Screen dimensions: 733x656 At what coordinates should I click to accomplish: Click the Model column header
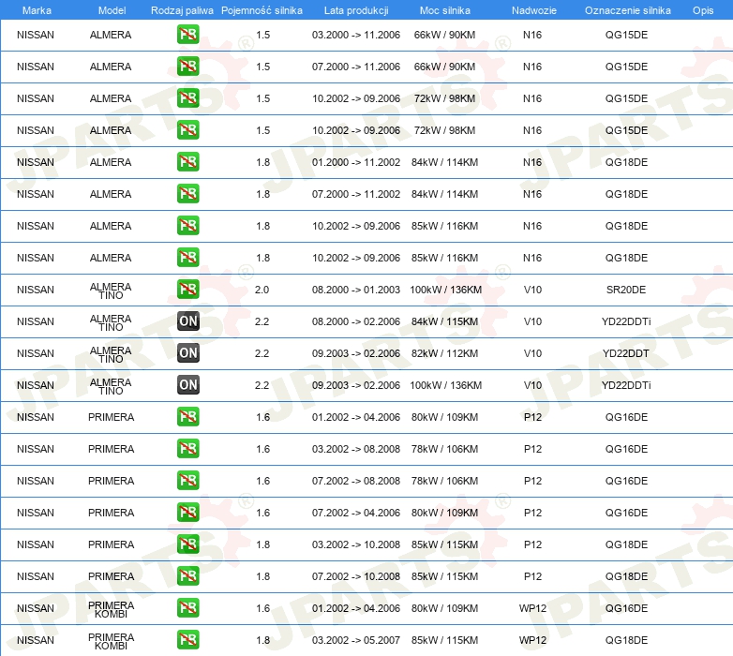tap(112, 10)
